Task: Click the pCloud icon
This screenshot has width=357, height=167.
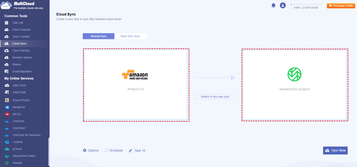Action: click(x=7, y=149)
